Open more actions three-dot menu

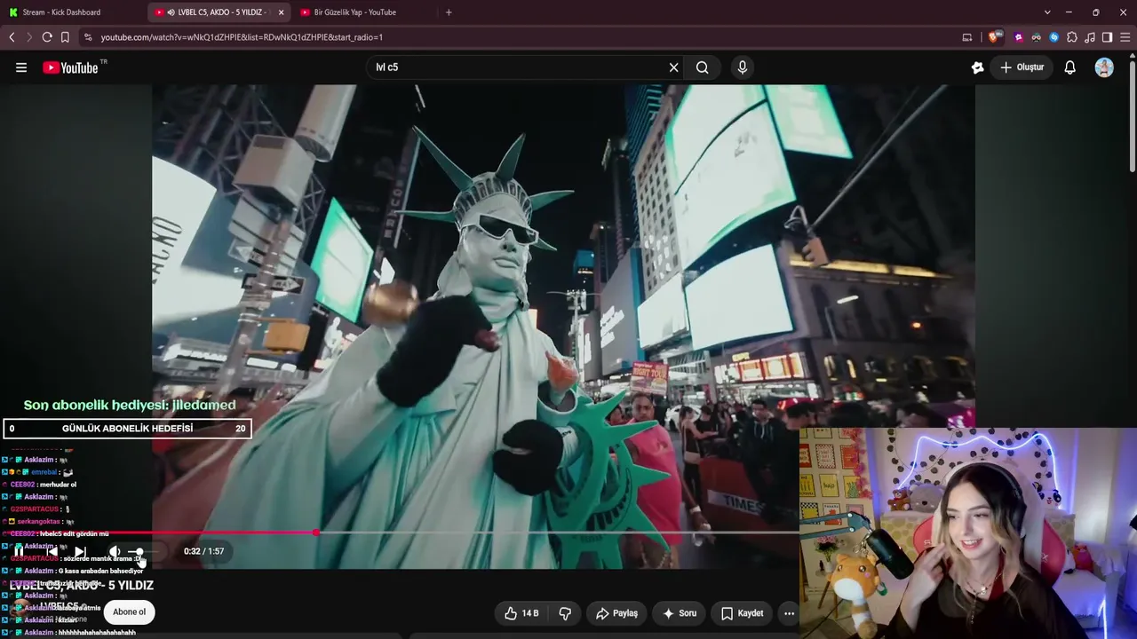click(x=789, y=613)
